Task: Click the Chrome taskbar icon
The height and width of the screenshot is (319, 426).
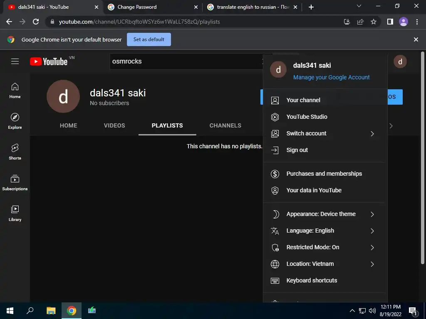Action: [72, 311]
